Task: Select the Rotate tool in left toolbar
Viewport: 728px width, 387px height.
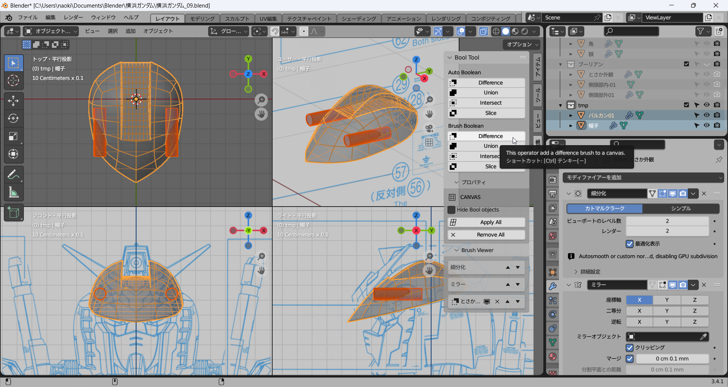Action: (13, 119)
